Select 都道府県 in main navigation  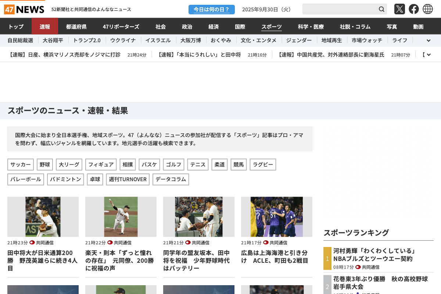76,26
